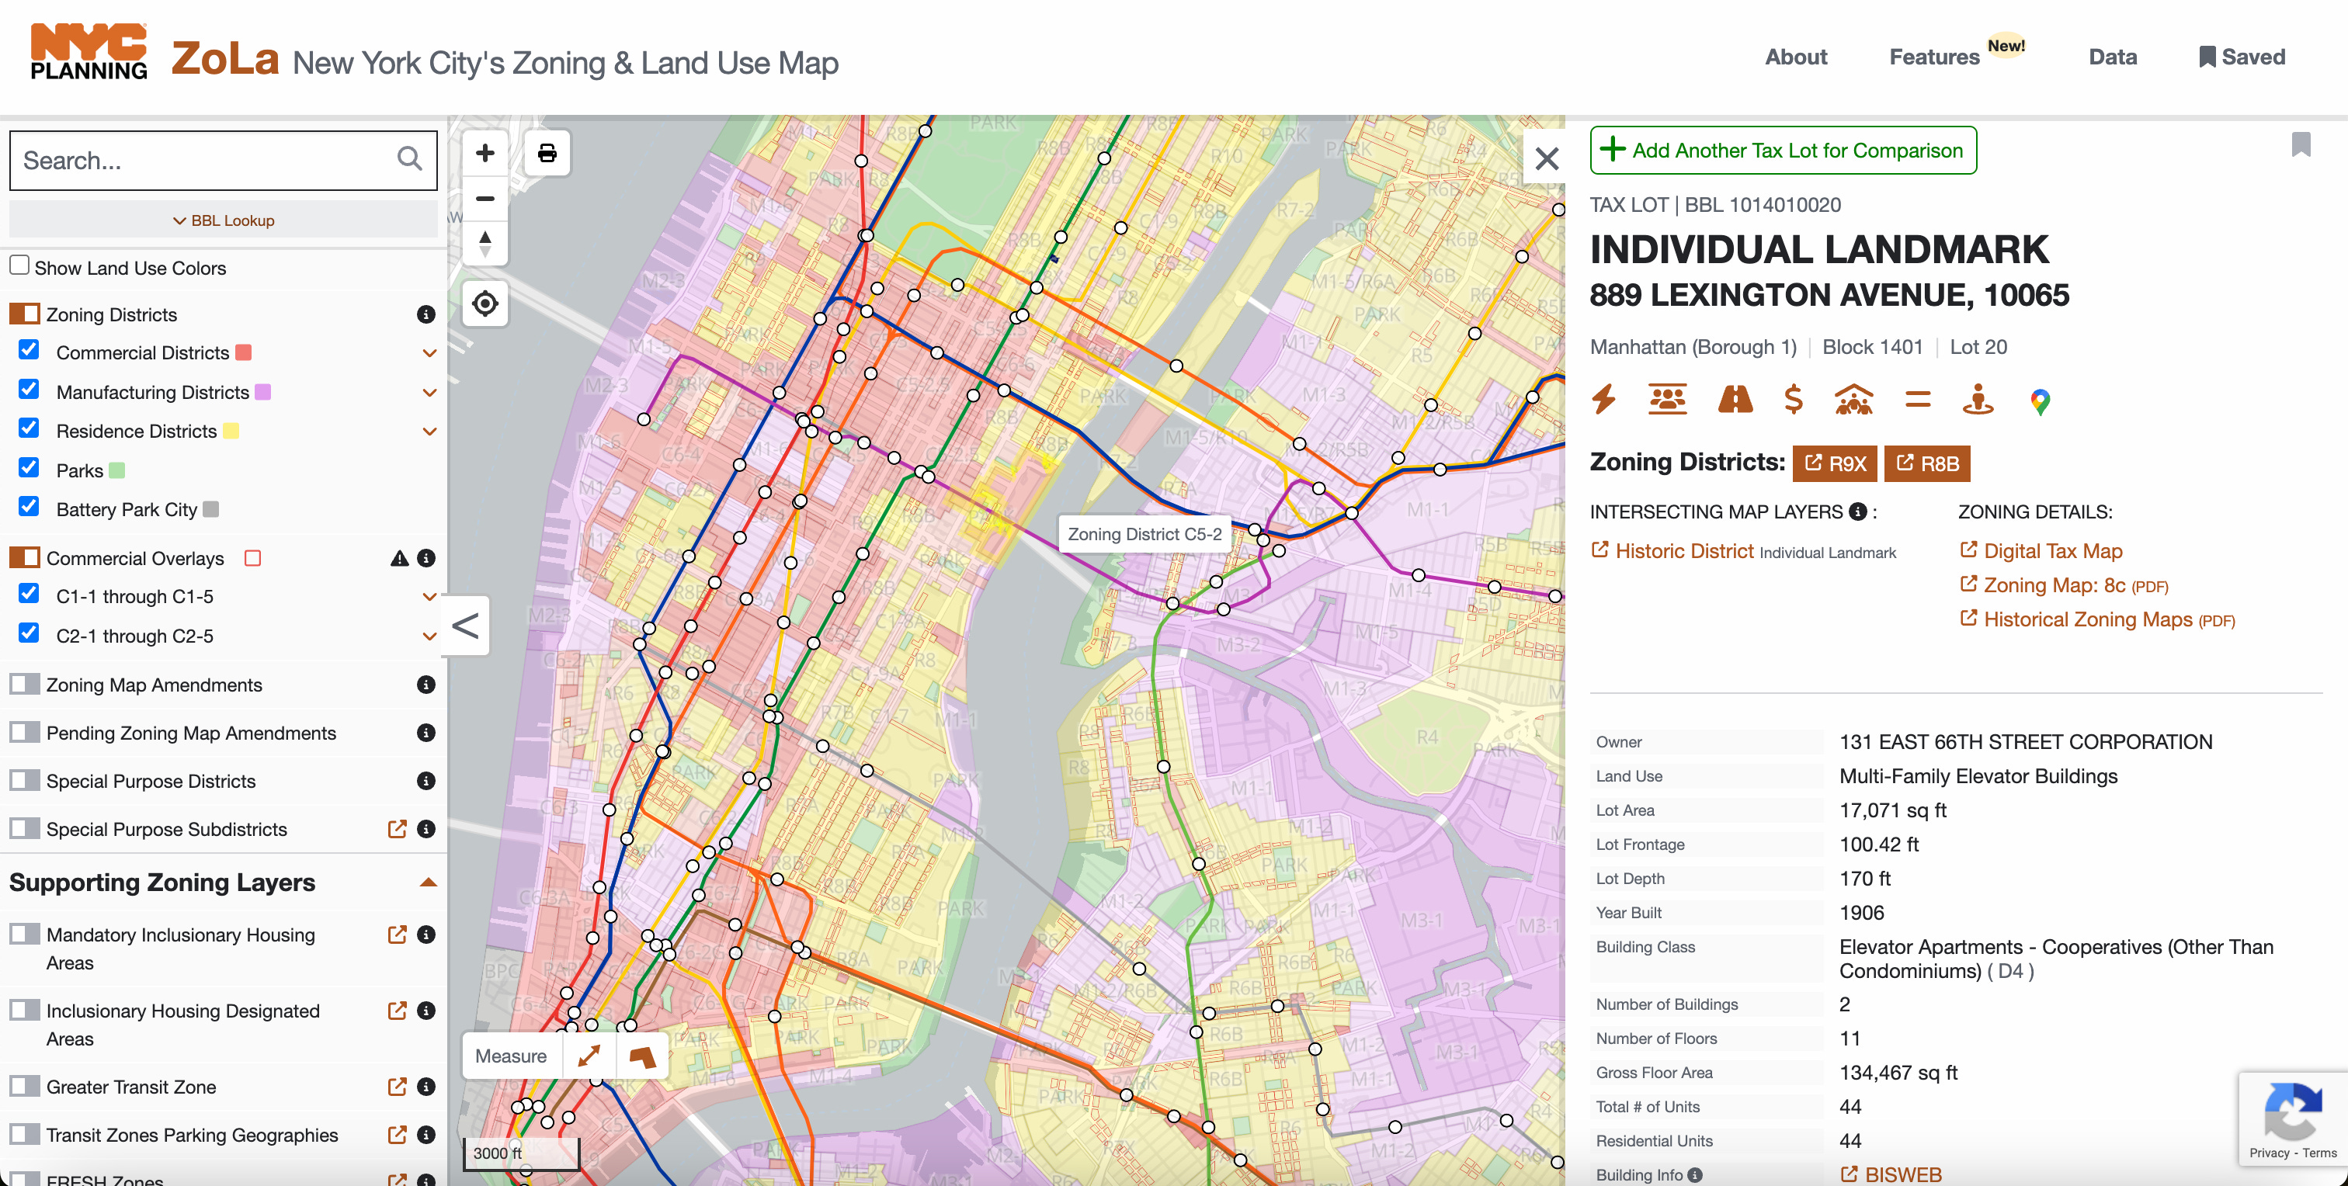Select the measure area polygon tool
This screenshot has height=1186, width=2348.
(x=643, y=1056)
